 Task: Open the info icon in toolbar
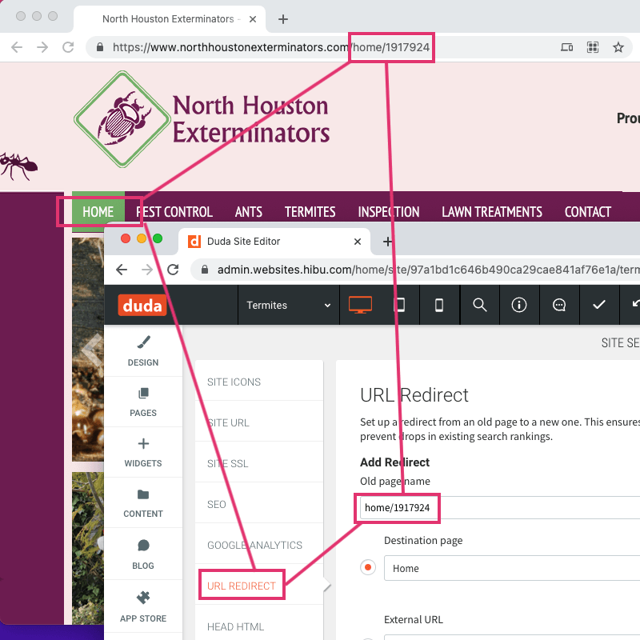(519, 306)
